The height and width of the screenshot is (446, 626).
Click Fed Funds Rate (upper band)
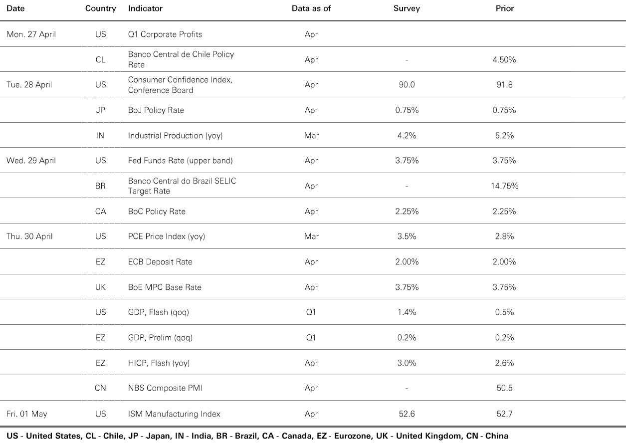click(x=181, y=161)
